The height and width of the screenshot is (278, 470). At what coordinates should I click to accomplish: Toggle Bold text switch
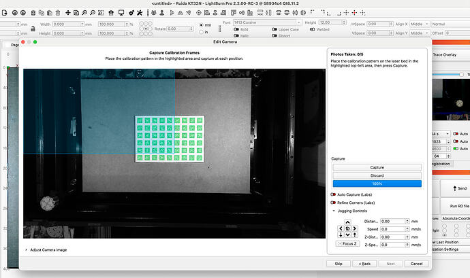(x=236, y=29)
